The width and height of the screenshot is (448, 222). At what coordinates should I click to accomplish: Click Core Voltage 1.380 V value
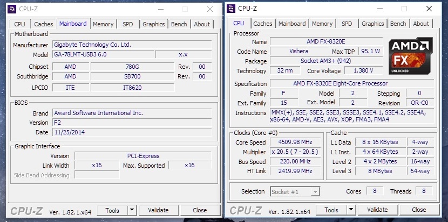pos(363,70)
